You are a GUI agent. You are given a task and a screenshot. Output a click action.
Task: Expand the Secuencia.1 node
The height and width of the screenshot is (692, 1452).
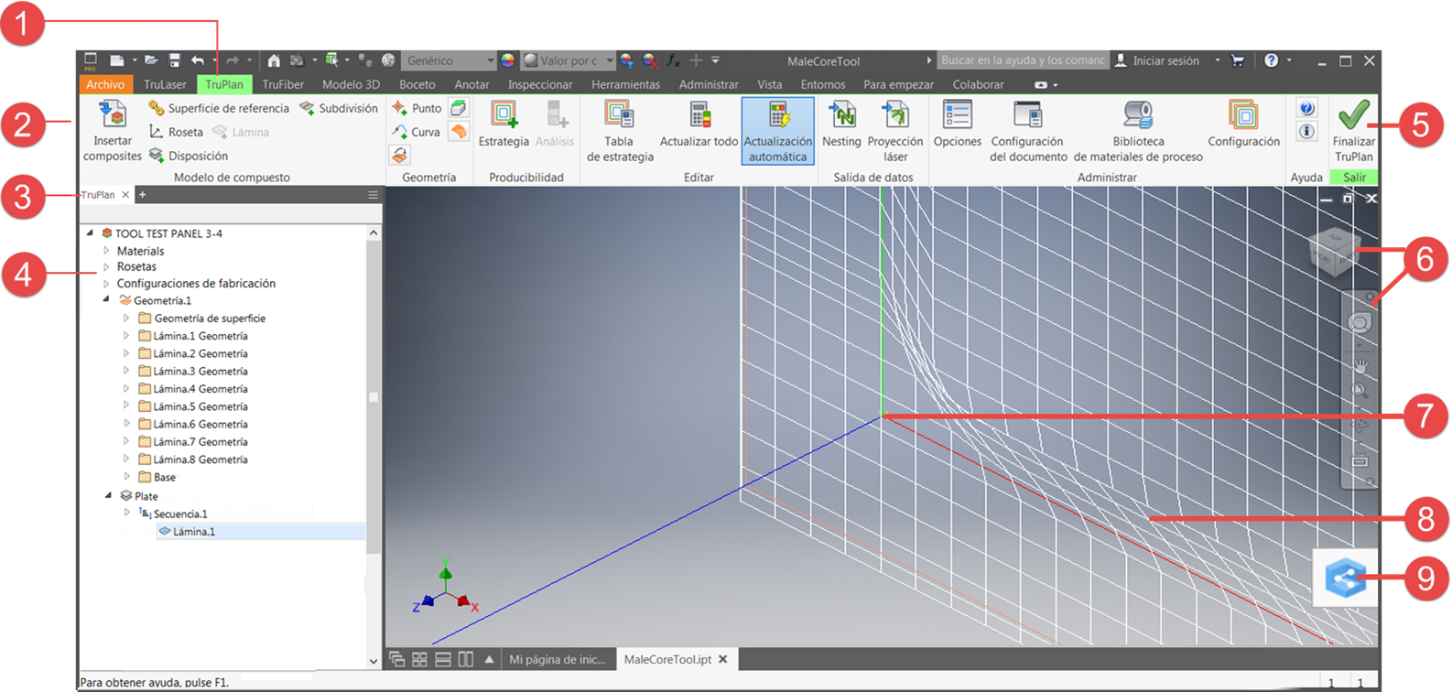pyautogui.click(x=126, y=513)
